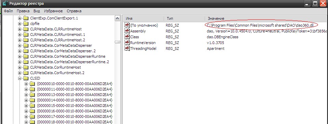The height and width of the screenshot is (124, 328).
Task: Click the CLRMetaData.CorRuntimeHost folder icon
Action: click(26, 67)
